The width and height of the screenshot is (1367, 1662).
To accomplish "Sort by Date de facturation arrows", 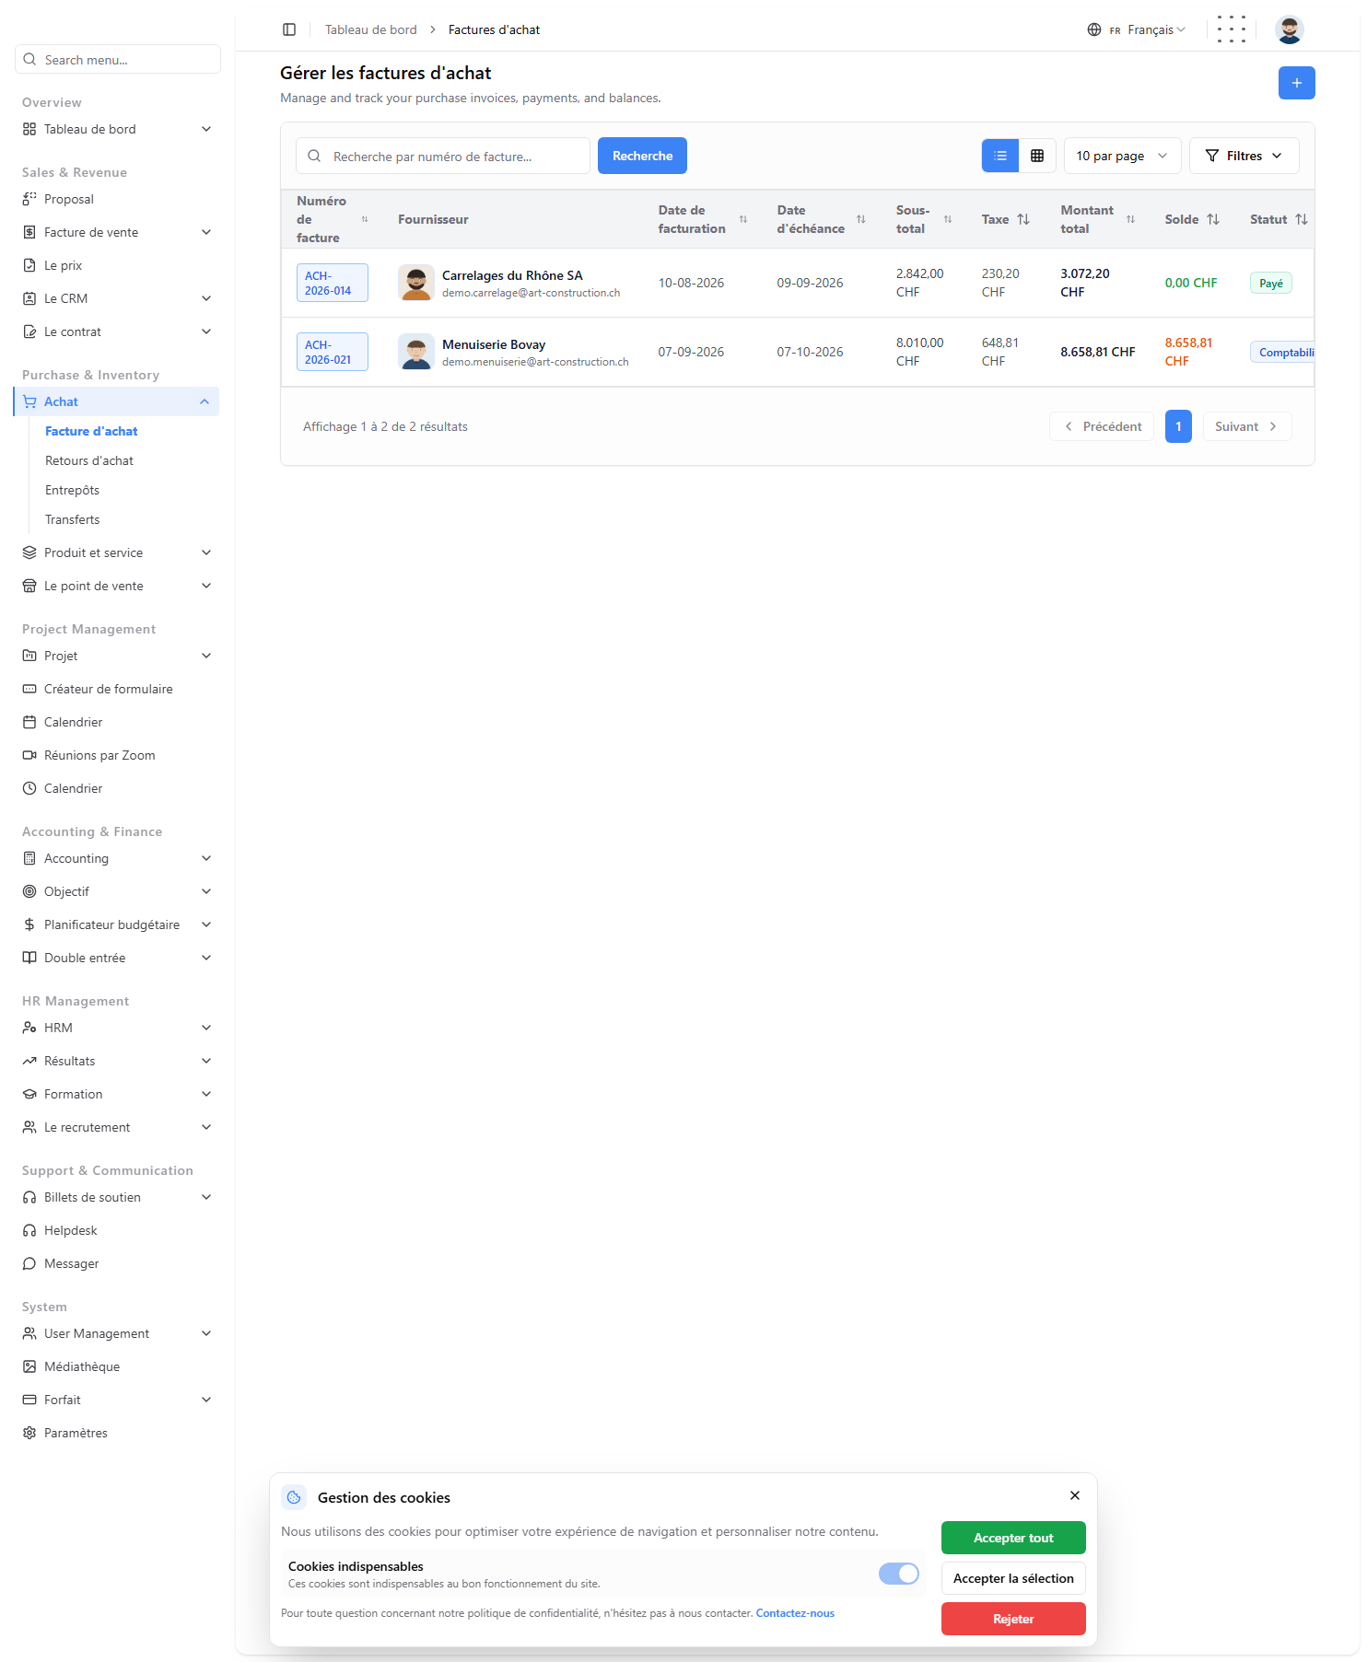I will point(743,219).
